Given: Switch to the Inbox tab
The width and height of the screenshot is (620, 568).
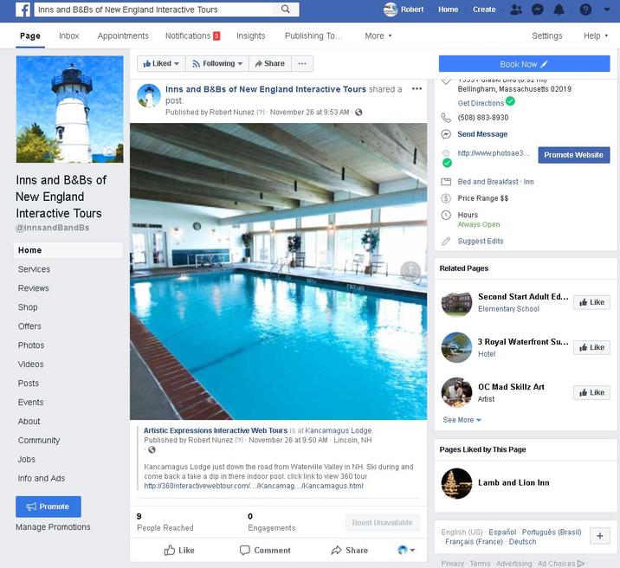Looking at the screenshot, I should coord(68,36).
